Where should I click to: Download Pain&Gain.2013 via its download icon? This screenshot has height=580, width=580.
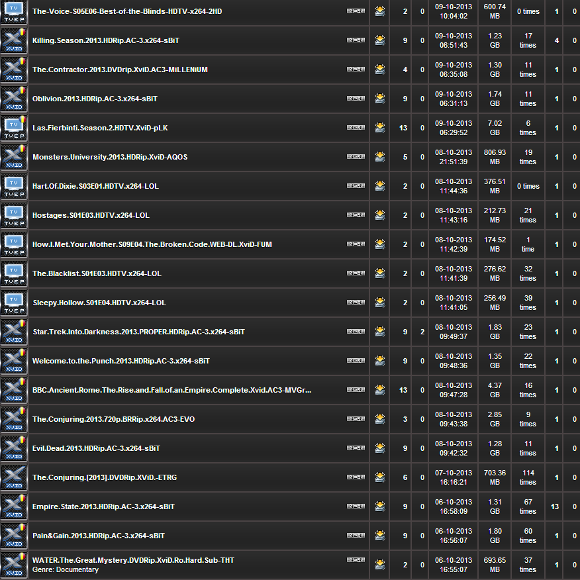tap(379, 536)
